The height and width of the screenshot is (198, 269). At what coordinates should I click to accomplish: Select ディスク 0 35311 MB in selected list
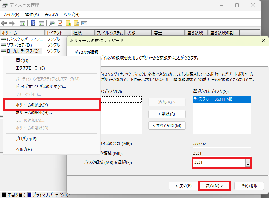click(x=222, y=99)
